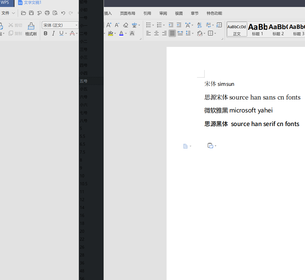Viewport: 305px width, 280px height.
Task: Click the pinyin guide (wén) icon
Action: [134, 25]
